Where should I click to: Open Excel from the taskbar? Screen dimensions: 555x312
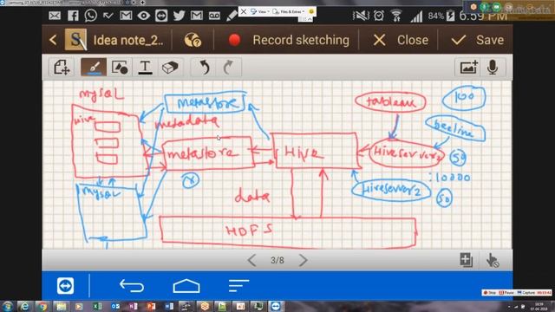pos(97,306)
